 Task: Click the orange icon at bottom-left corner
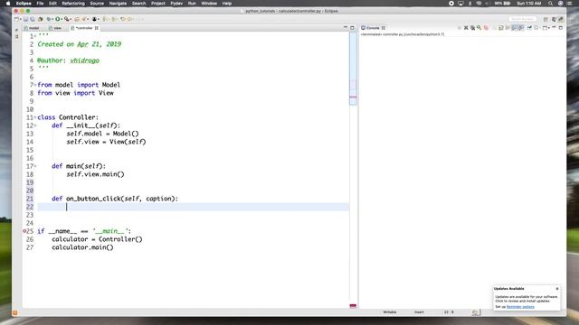coord(14,313)
